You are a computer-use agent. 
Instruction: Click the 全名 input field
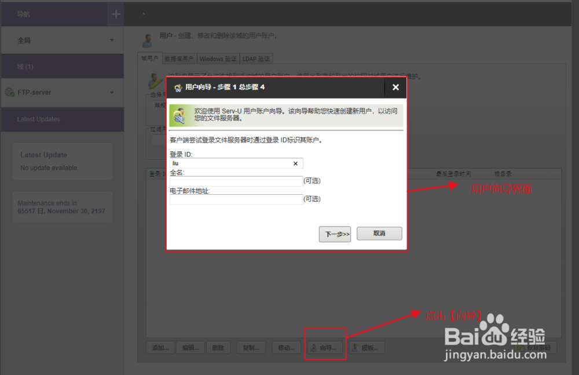click(x=236, y=181)
